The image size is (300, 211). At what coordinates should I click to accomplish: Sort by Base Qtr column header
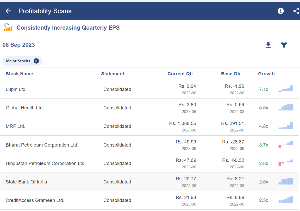tap(231, 74)
